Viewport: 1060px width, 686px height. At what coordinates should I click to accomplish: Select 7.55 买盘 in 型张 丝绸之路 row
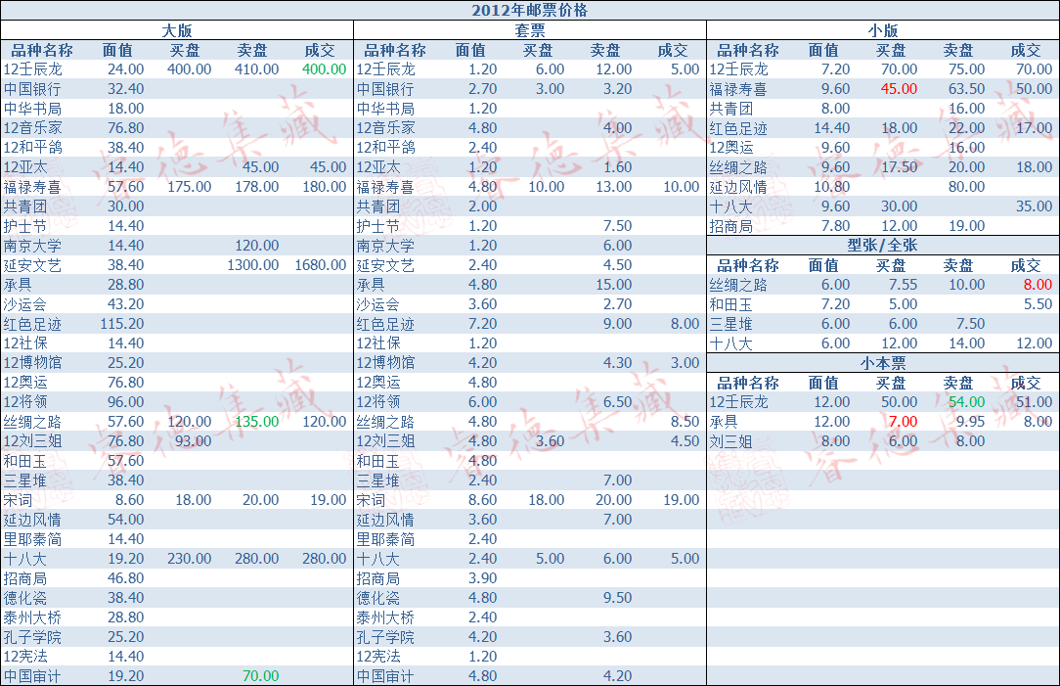click(904, 285)
